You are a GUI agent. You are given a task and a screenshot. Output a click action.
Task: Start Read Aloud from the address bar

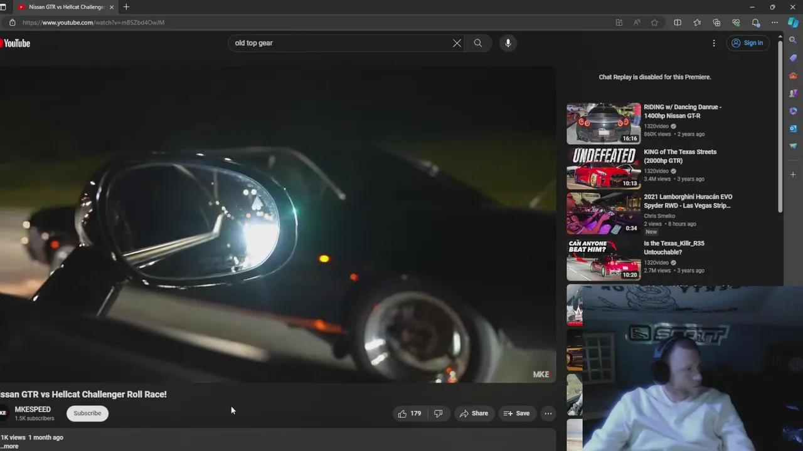coord(637,23)
